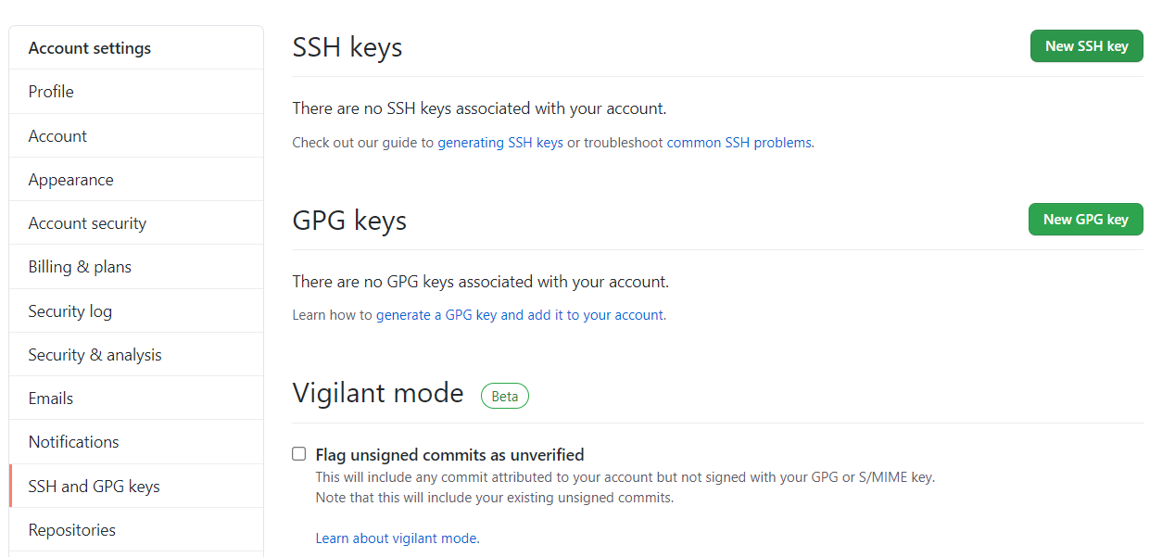Open Notifications settings
This screenshot has height=557, width=1175.
click(74, 442)
